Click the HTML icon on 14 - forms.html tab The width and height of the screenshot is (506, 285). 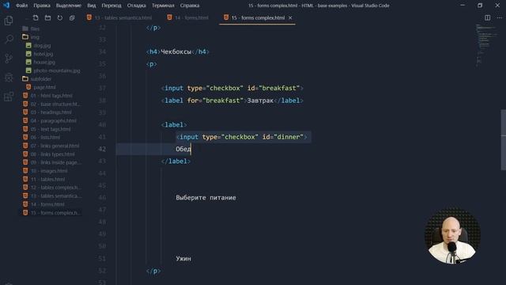click(x=169, y=17)
